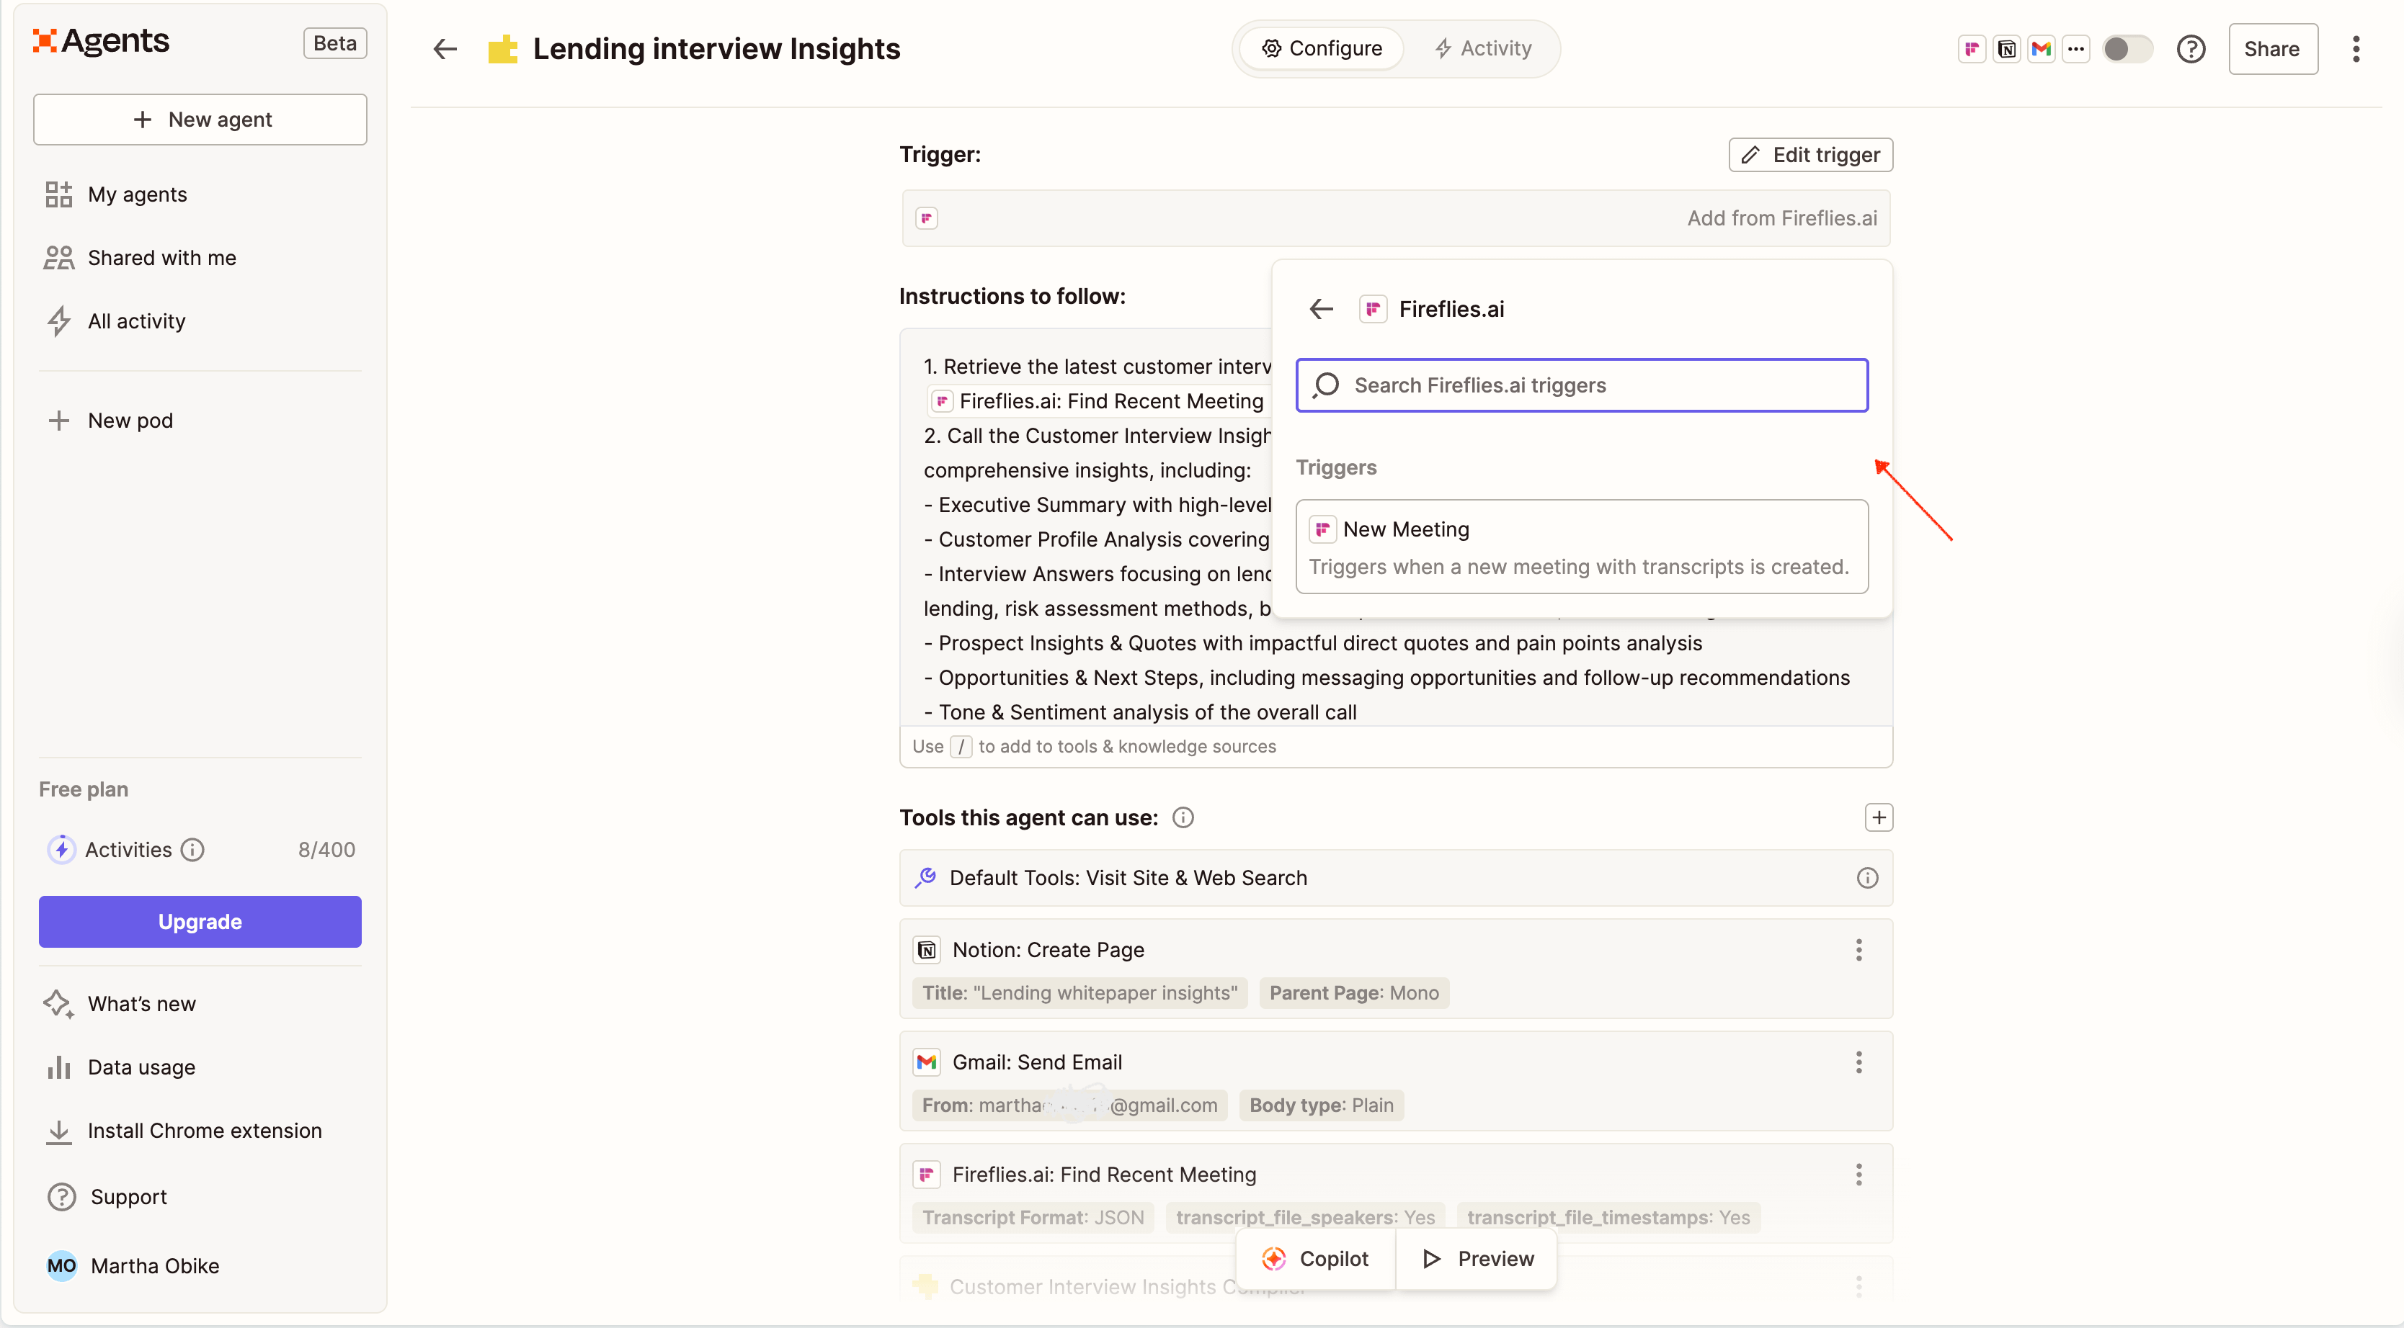Screen dimensions: 2404x1328
Task: Click the Edit trigger button
Action: [x=1809, y=155]
